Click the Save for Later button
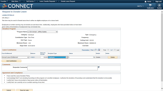Viewport: 163px width, 91px height. [x=24, y=90]
